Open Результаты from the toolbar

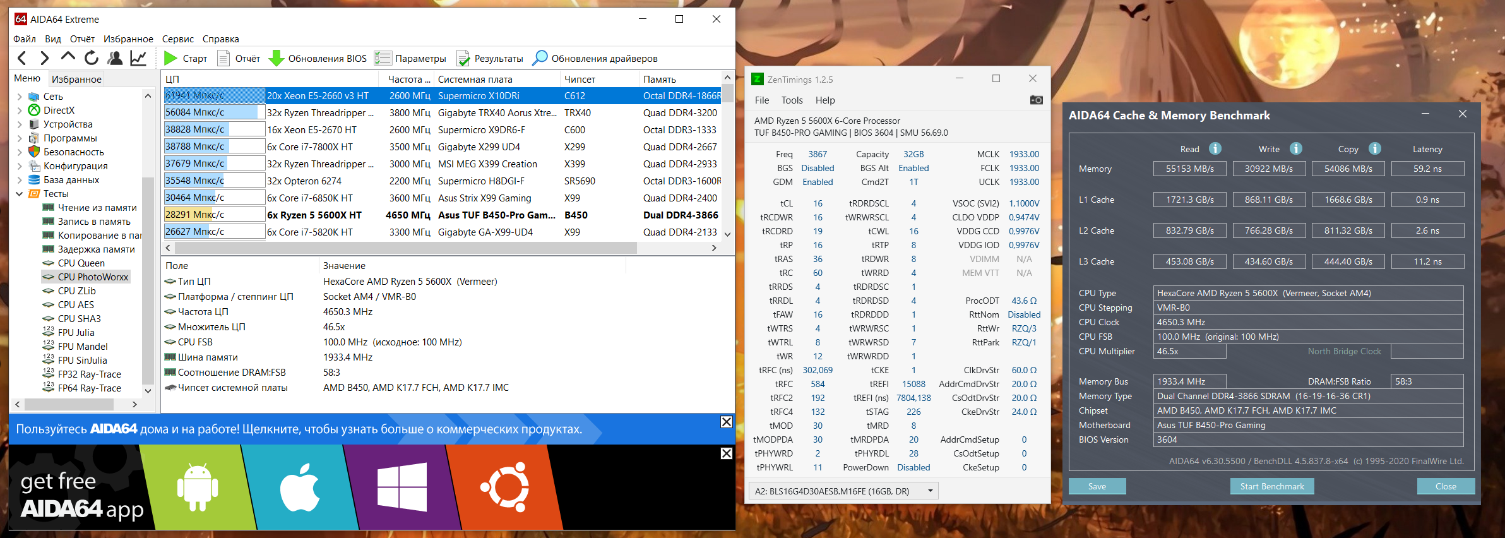[490, 58]
